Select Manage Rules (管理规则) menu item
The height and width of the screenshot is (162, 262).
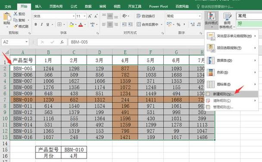231,107
